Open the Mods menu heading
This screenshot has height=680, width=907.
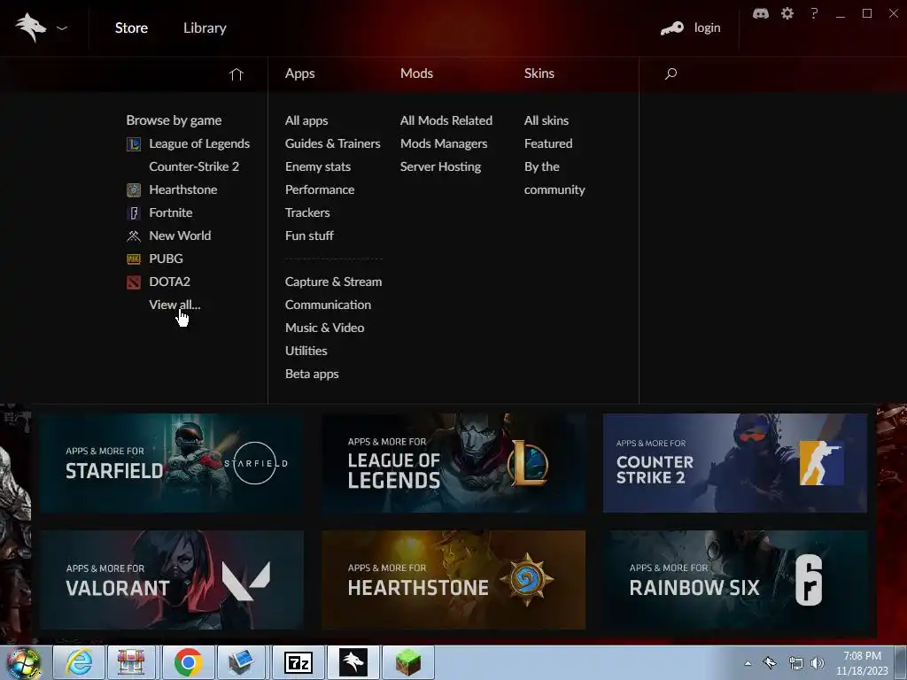pyautogui.click(x=416, y=73)
